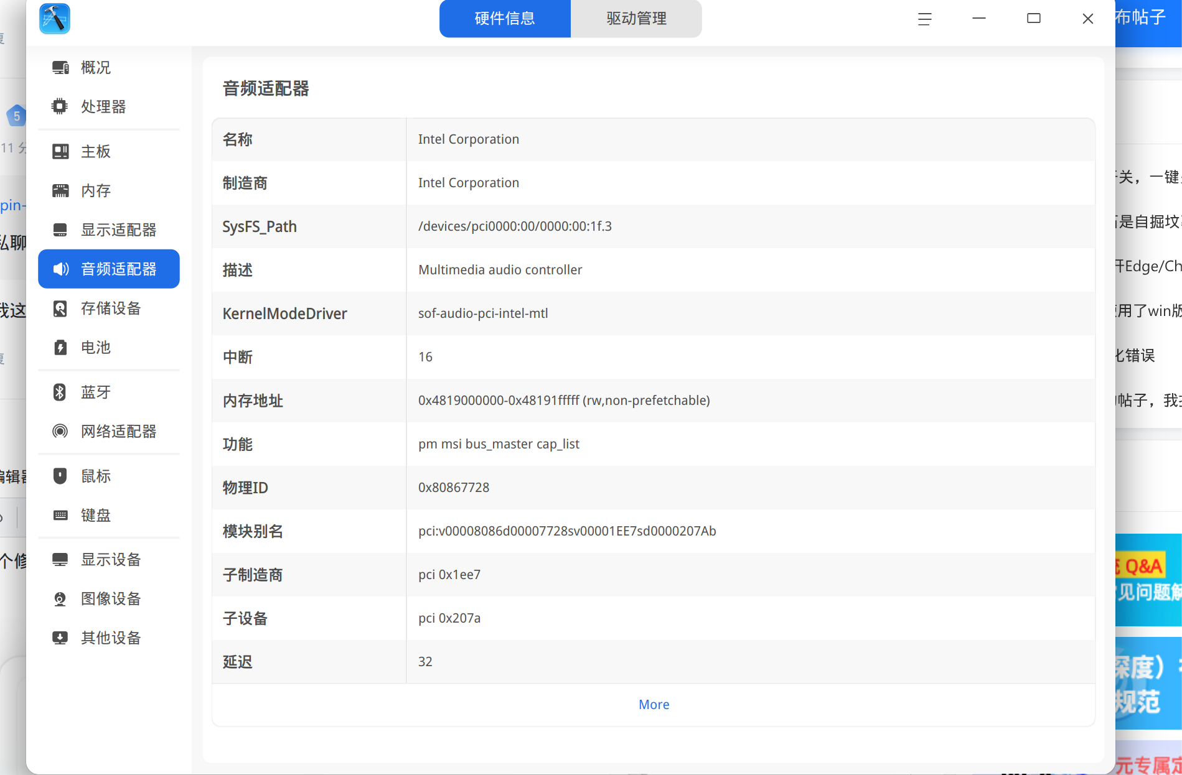Image resolution: width=1182 pixels, height=775 pixels.
Task: Select the 蓝牙 Bluetooth icon
Action: 60,392
